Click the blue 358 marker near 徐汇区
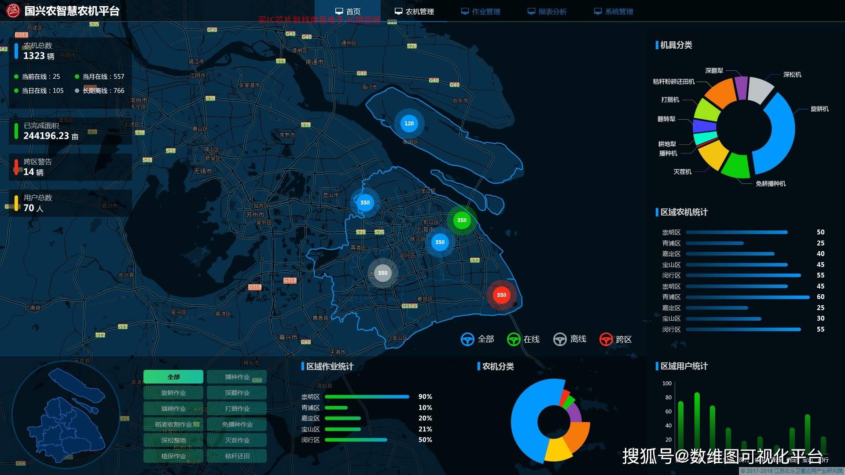845x475 pixels. [440, 242]
